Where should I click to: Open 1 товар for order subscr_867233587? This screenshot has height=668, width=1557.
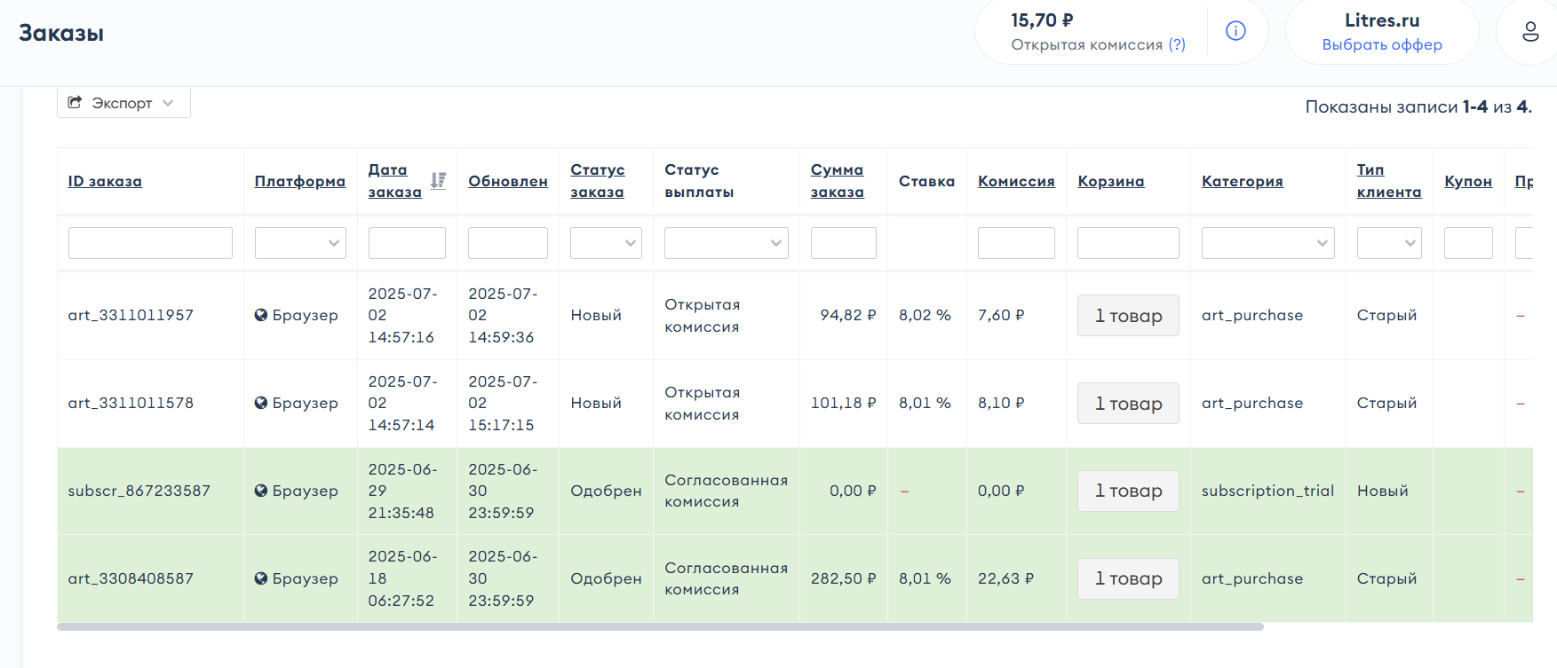[1128, 491]
